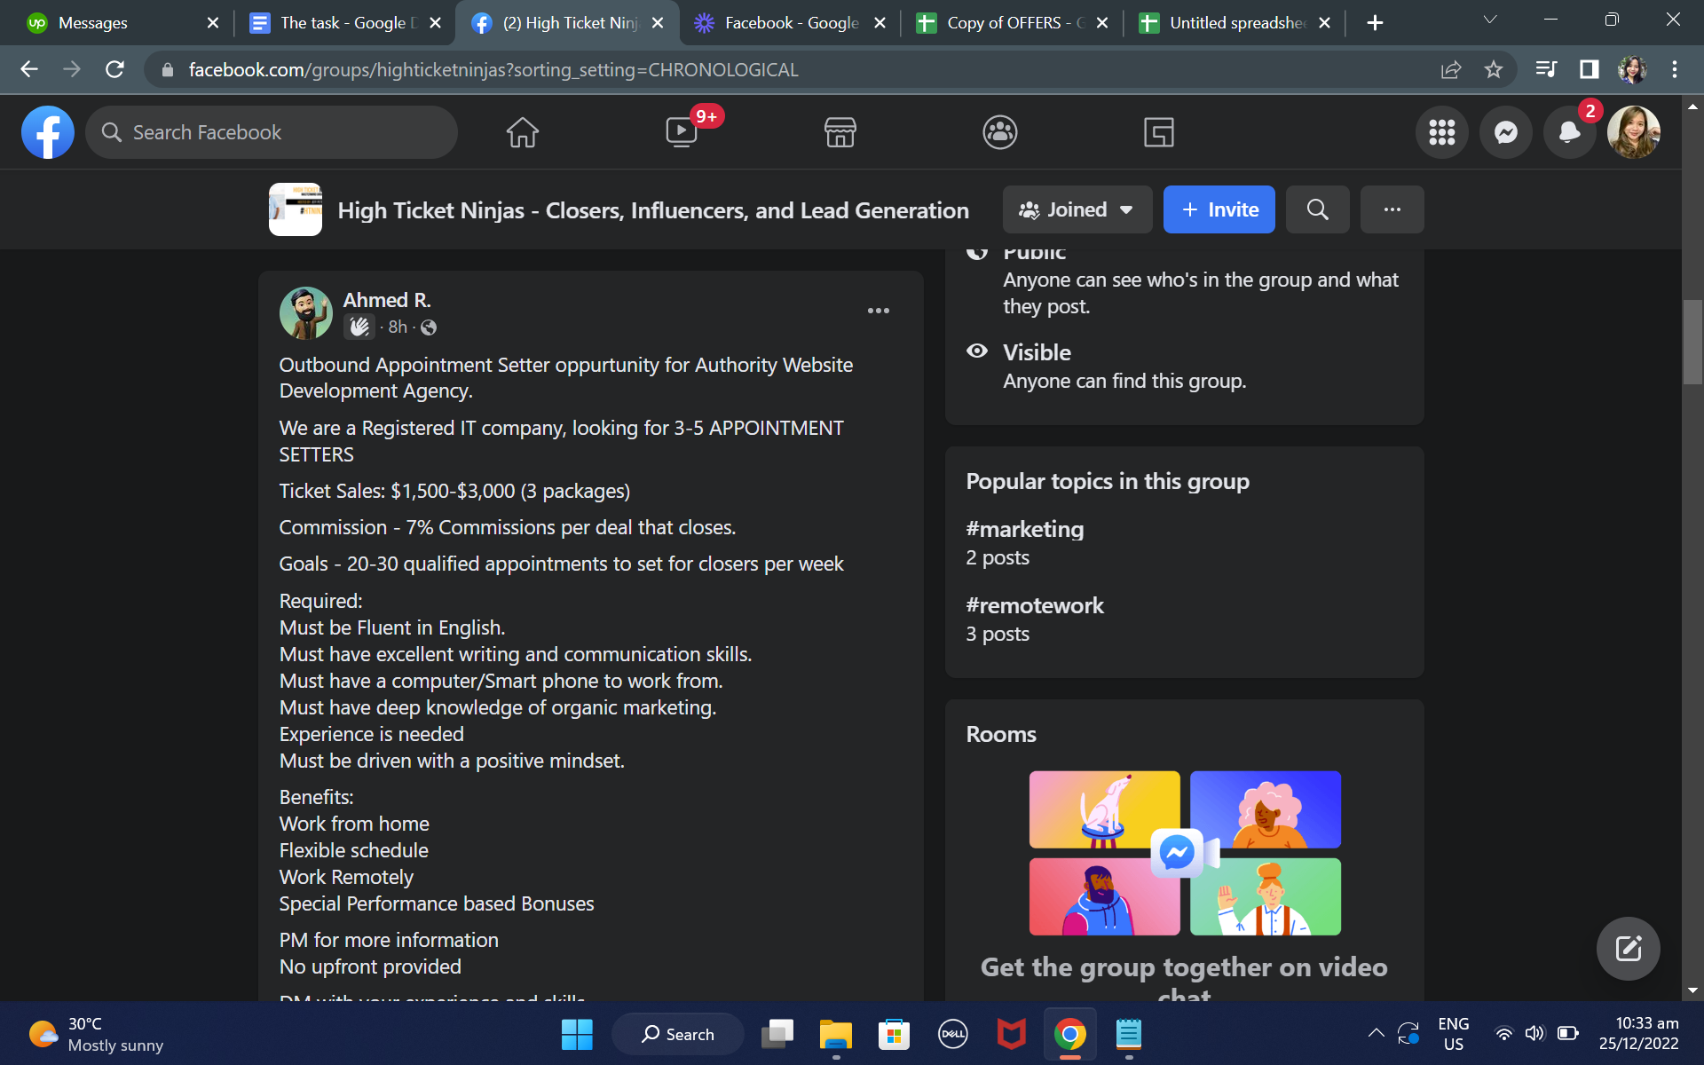This screenshot has width=1704, height=1065.
Task: Open group more options ellipsis button
Action: point(1392,209)
